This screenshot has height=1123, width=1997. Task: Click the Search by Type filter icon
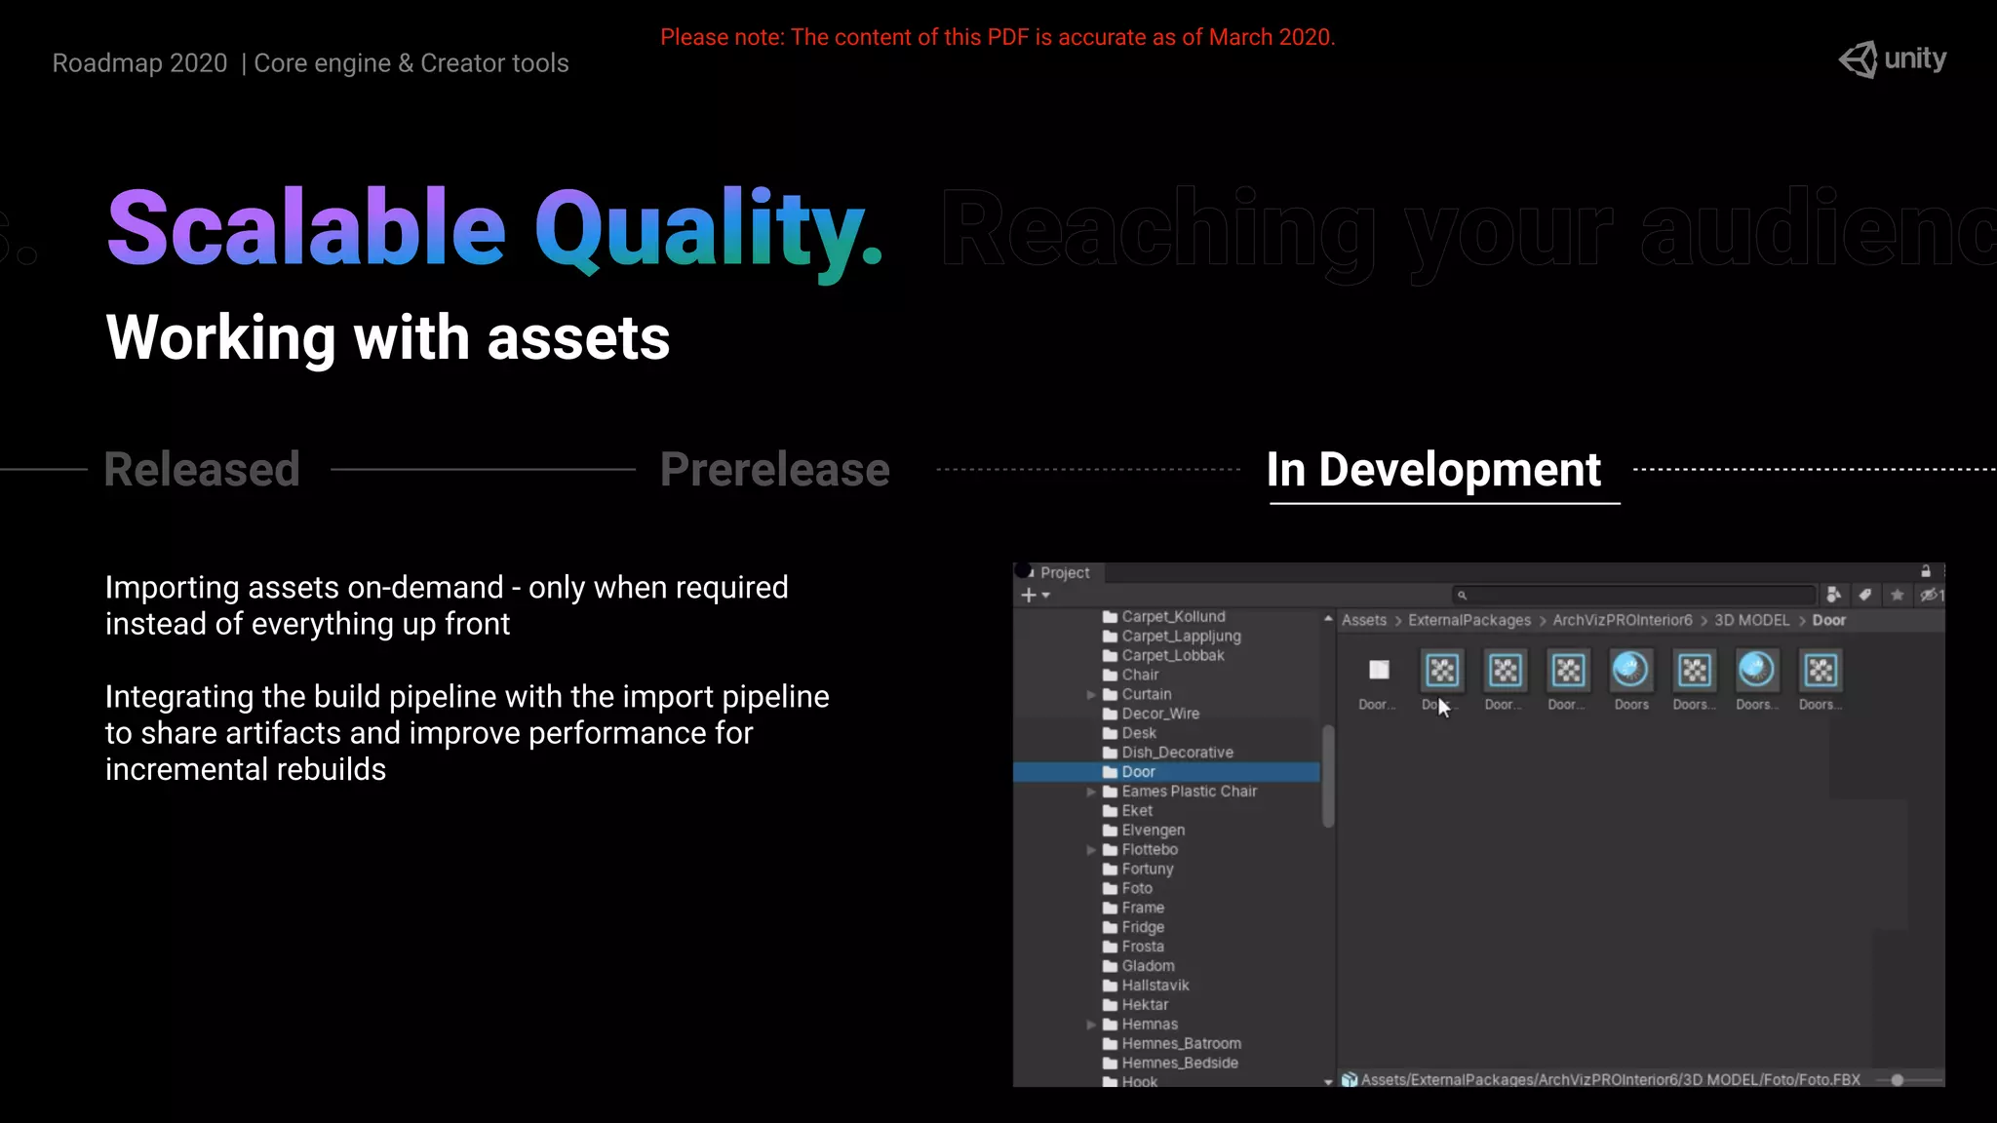click(x=1833, y=595)
